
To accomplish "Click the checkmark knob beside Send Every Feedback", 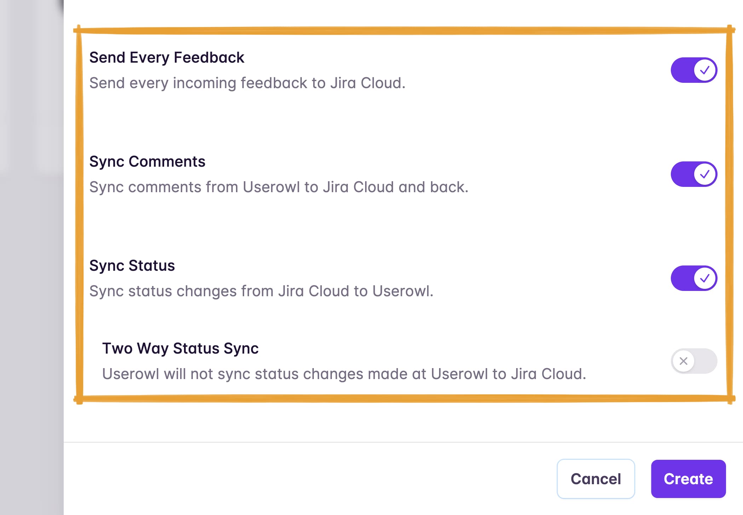I will (x=705, y=70).
